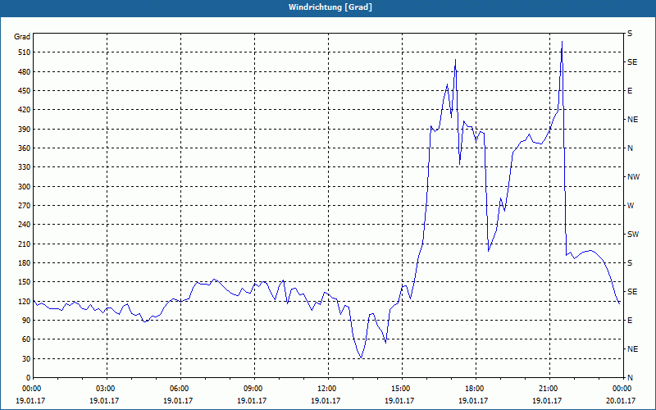Select the 240 value on the left axis
The image size is (656, 410).
pos(25,225)
